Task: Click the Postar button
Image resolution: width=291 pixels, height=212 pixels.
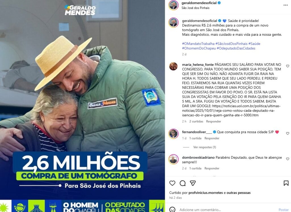Action: pyautogui.click(x=283, y=210)
